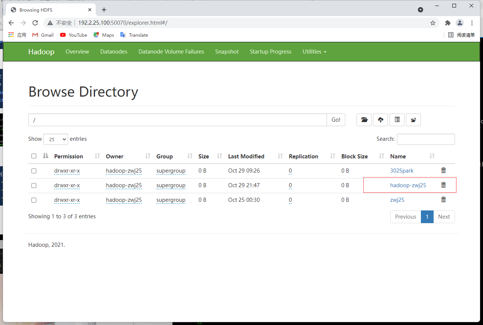
Task: Open the Snapshot nav item
Action: click(227, 52)
